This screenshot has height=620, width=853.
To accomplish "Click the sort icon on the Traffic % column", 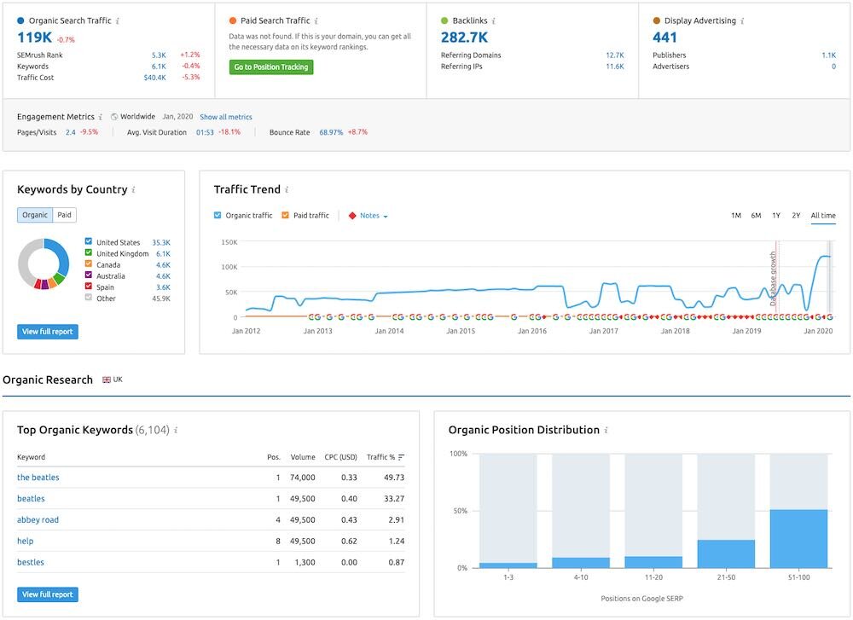I will (x=402, y=456).
